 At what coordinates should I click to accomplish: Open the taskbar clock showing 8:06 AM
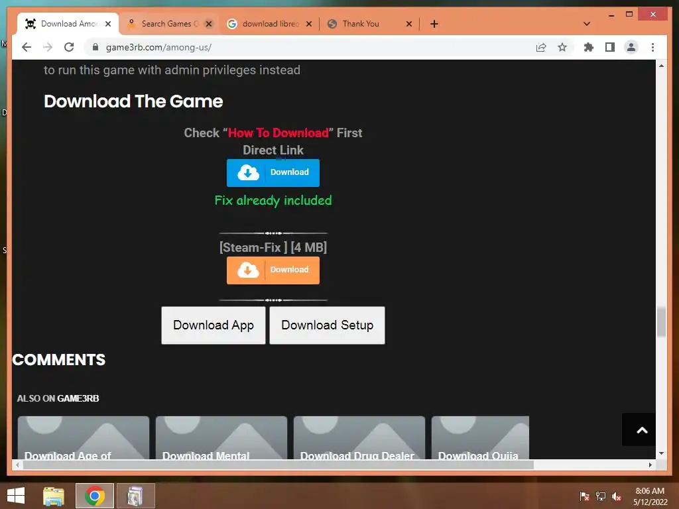click(650, 496)
